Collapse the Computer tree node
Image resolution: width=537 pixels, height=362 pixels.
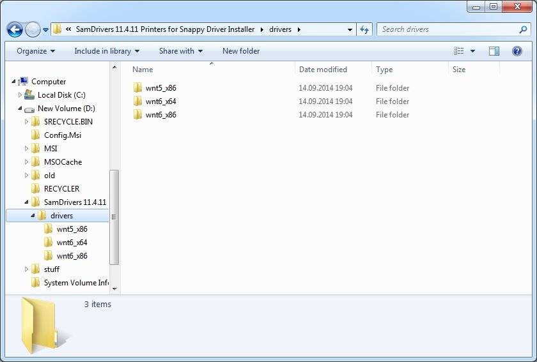[13, 82]
